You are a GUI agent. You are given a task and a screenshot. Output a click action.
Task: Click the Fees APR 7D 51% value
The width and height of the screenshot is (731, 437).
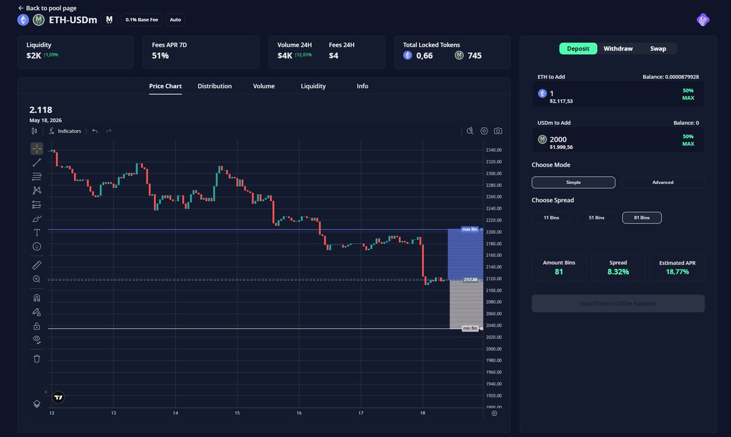point(160,56)
